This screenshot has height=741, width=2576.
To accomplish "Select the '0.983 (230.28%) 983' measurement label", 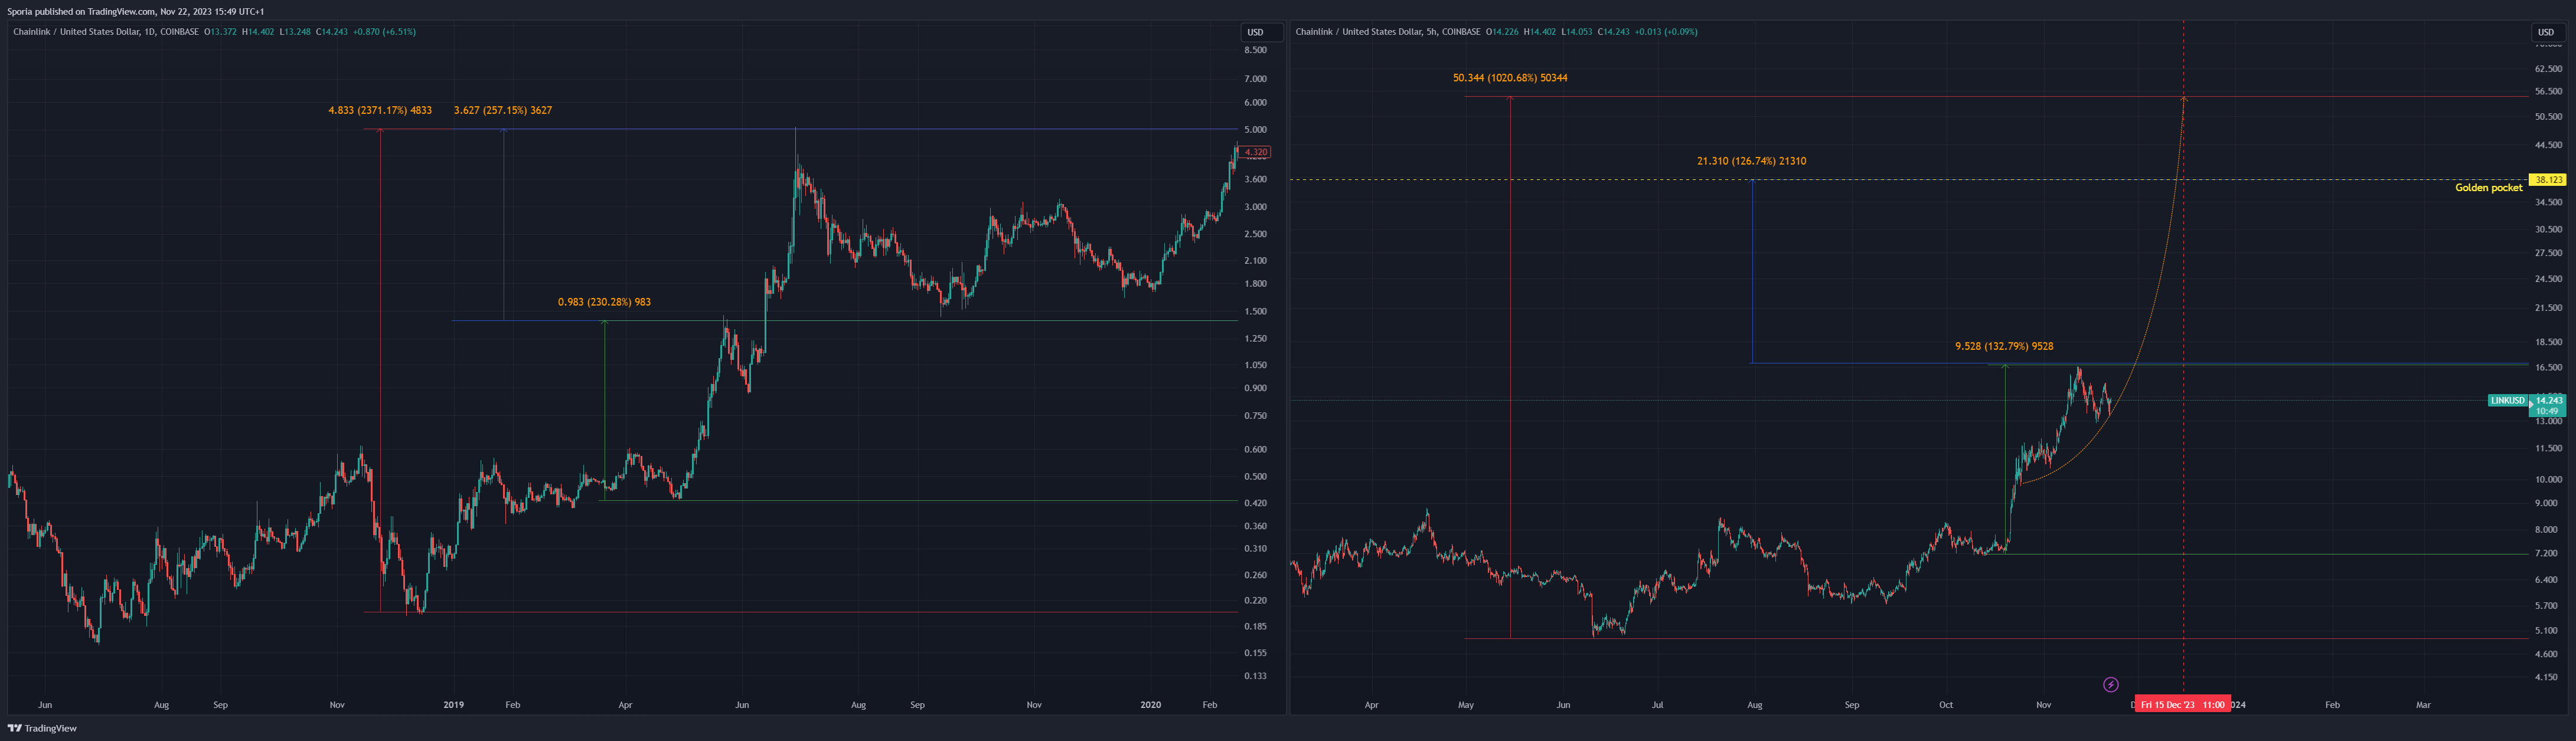I will point(604,301).
